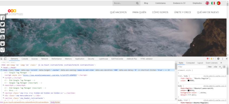Screen dimensions: 229x104
Task: Switch to the Computed styles tab
Action: point(190,63)
